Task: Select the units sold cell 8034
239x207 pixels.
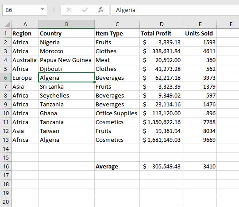Action: (200, 131)
